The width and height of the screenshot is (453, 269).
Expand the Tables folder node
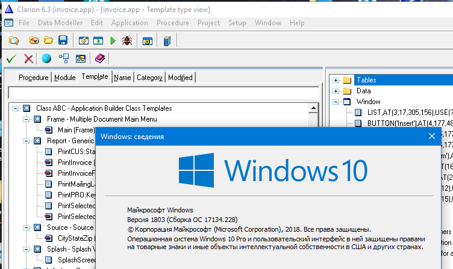[336, 80]
